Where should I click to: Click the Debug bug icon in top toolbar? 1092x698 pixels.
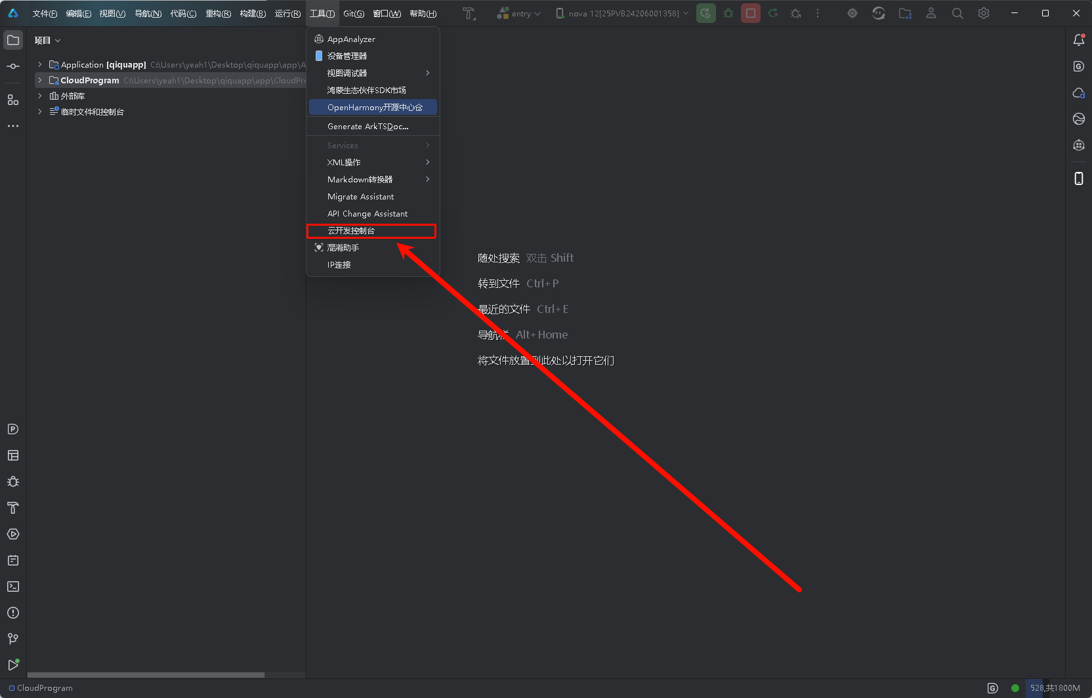point(728,13)
